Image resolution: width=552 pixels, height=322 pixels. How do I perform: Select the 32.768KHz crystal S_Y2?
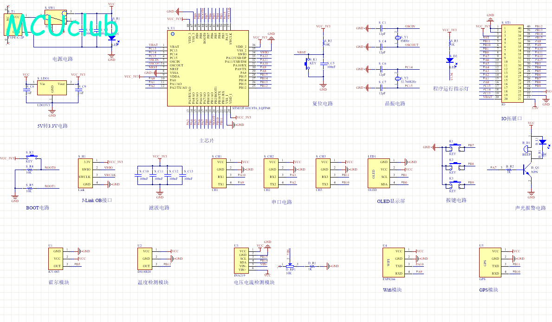click(x=398, y=78)
